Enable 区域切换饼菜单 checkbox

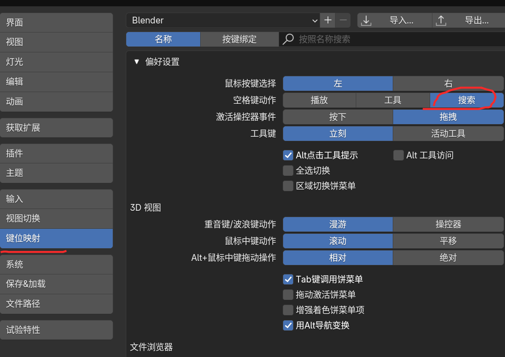pos(288,186)
